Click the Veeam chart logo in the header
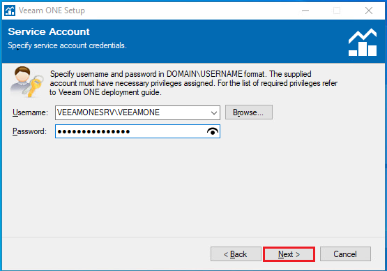 [363, 42]
